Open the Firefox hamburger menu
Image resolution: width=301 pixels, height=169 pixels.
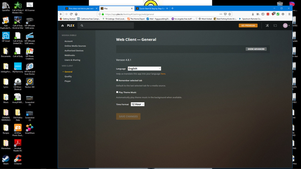point(289,14)
